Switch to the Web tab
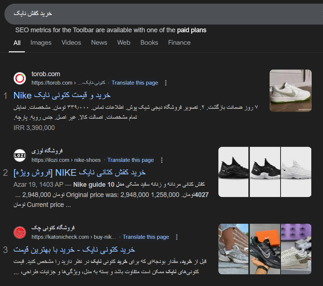Viewport: 323px width, 286px height. coord(124,43)
